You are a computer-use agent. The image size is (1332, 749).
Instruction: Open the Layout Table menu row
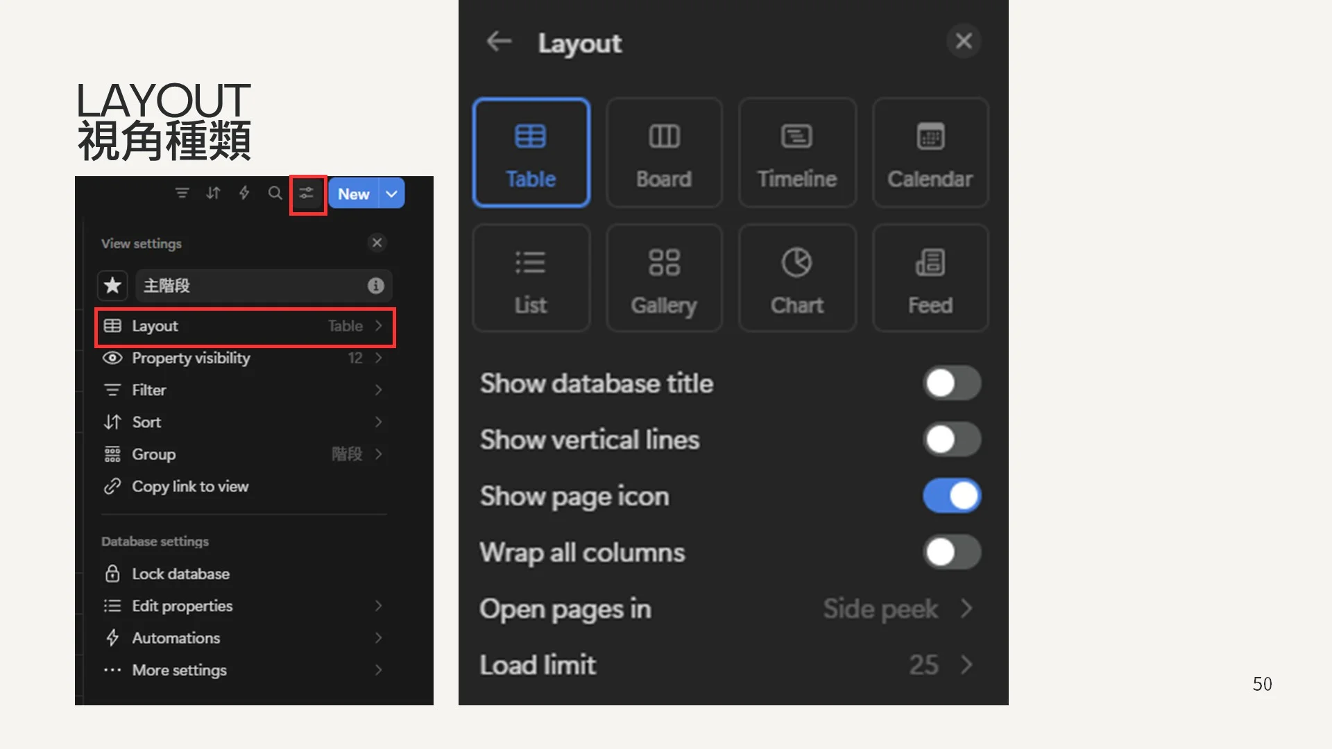coord(244,327)
